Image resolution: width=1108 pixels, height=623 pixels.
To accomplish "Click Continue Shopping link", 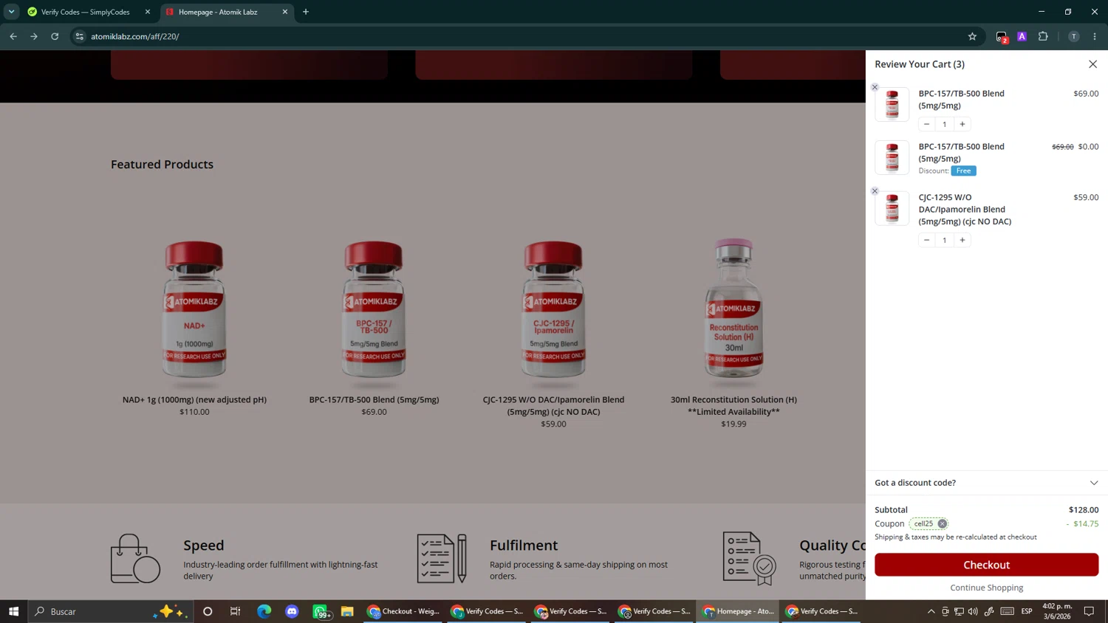I will (986, 588).
